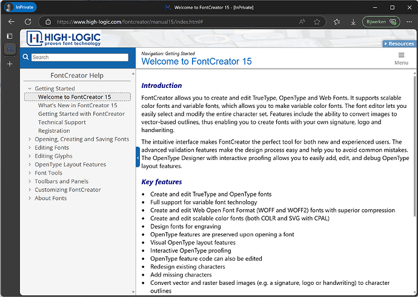This screenshot has width=418, height=297.
Task: Expand the Toolbars and Panels chevron
Action: [30, 181]
